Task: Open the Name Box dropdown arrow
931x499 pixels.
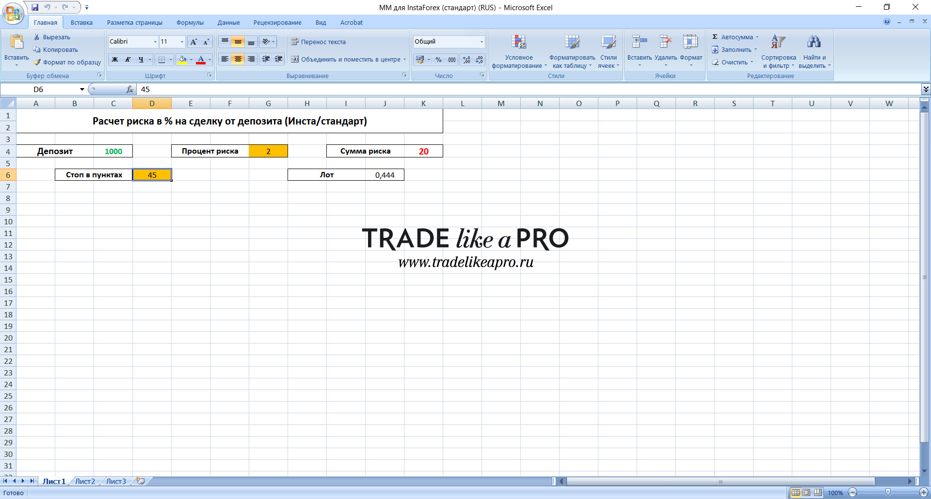Action: pos(82,89)
